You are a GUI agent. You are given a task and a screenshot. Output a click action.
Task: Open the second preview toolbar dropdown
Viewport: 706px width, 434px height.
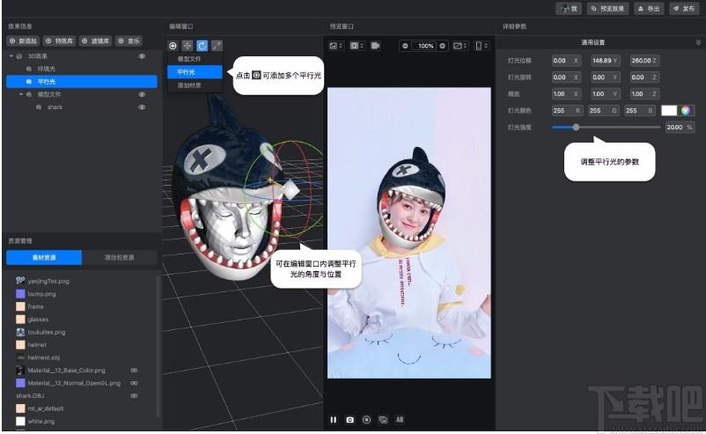click(x=357, y=46)
